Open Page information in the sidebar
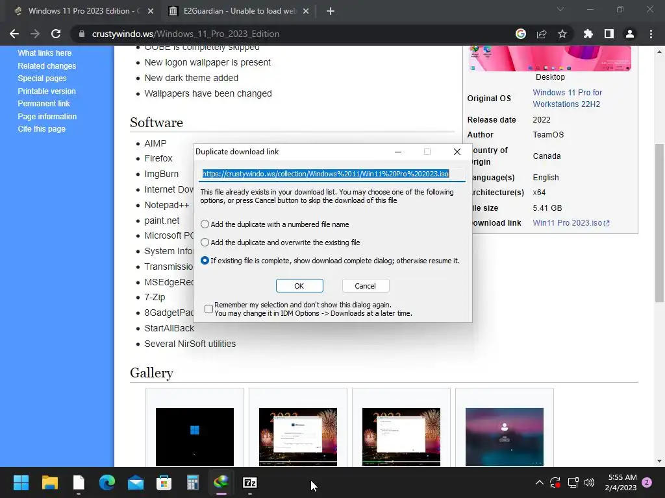Viewport: 665px width, 498px height. click(x=47, y=117)
